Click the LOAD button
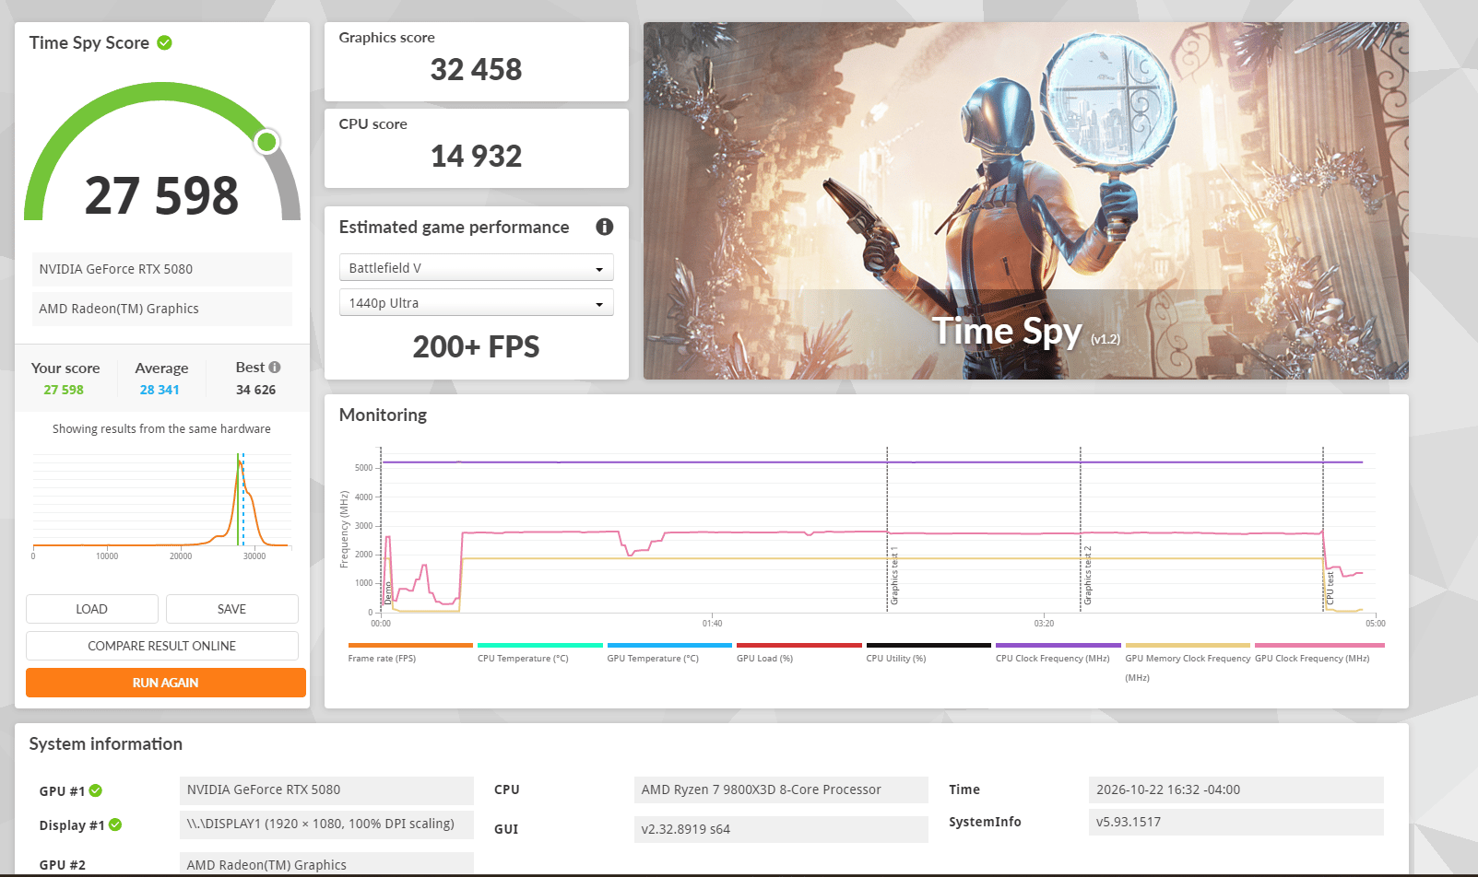The height and width of the screenshot is (877, 1478). (92, 609)
